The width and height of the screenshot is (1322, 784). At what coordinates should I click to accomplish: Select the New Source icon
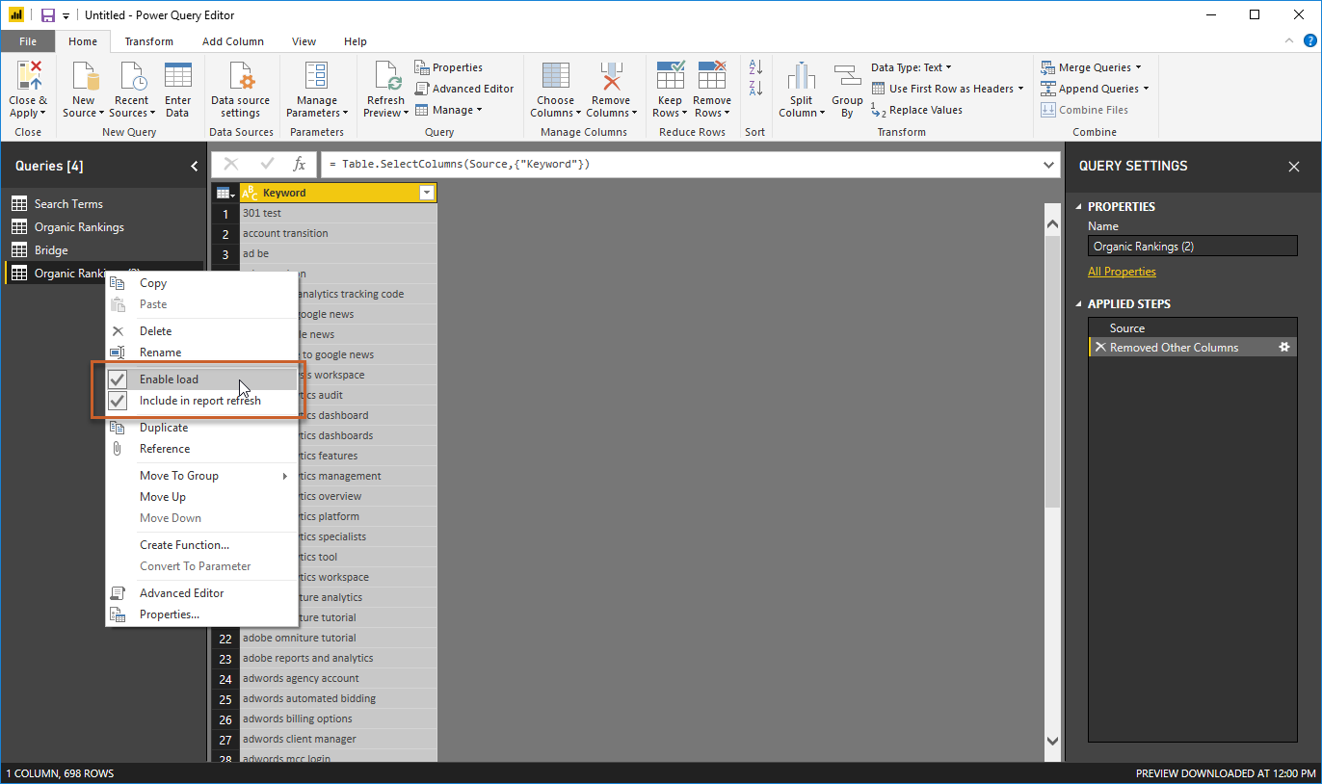[x=83, y=88]
